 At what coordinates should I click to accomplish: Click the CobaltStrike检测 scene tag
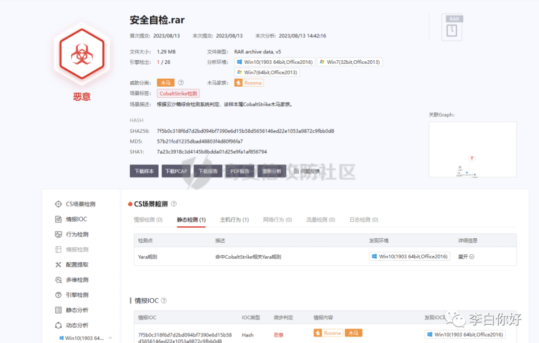point(178,93)
